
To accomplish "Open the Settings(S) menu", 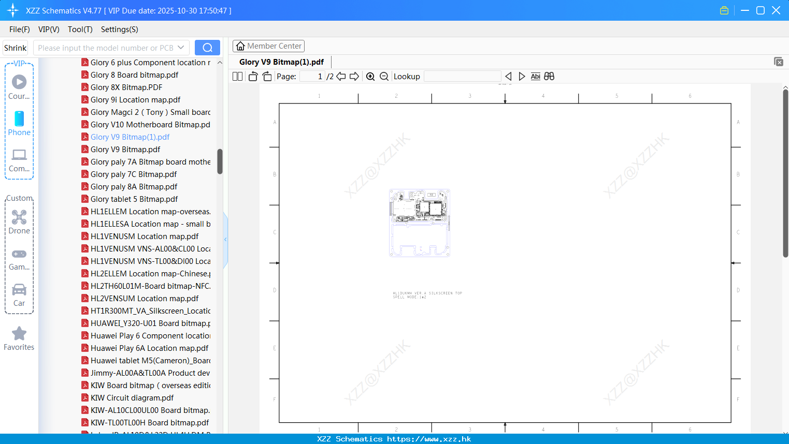I will (120, 29).
